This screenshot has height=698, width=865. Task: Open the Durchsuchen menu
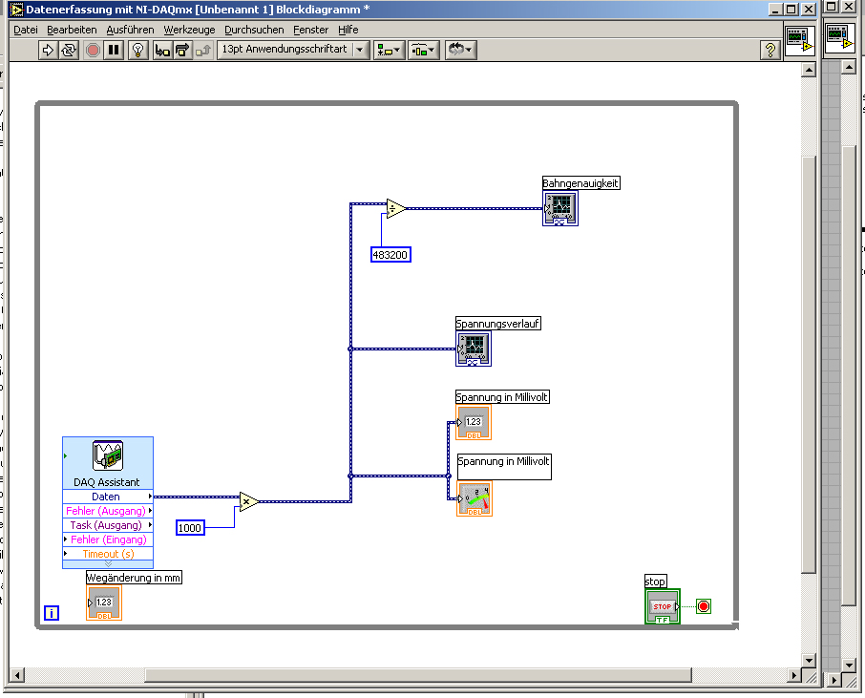pyautogui.click(x=254, y=30)
